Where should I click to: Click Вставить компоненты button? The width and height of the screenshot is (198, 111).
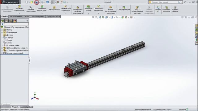click(x=19, y=9)
